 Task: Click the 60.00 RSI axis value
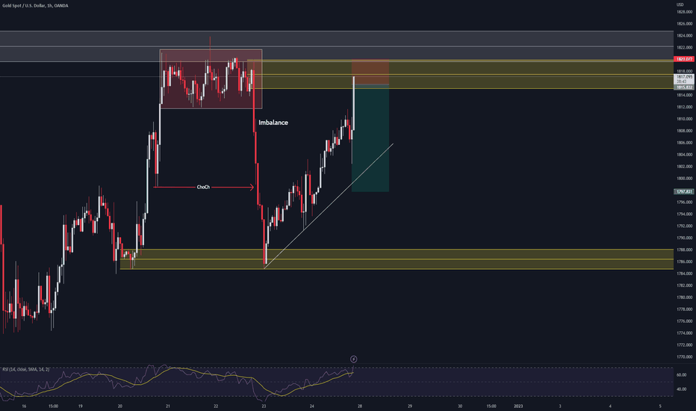coord(681,375)
